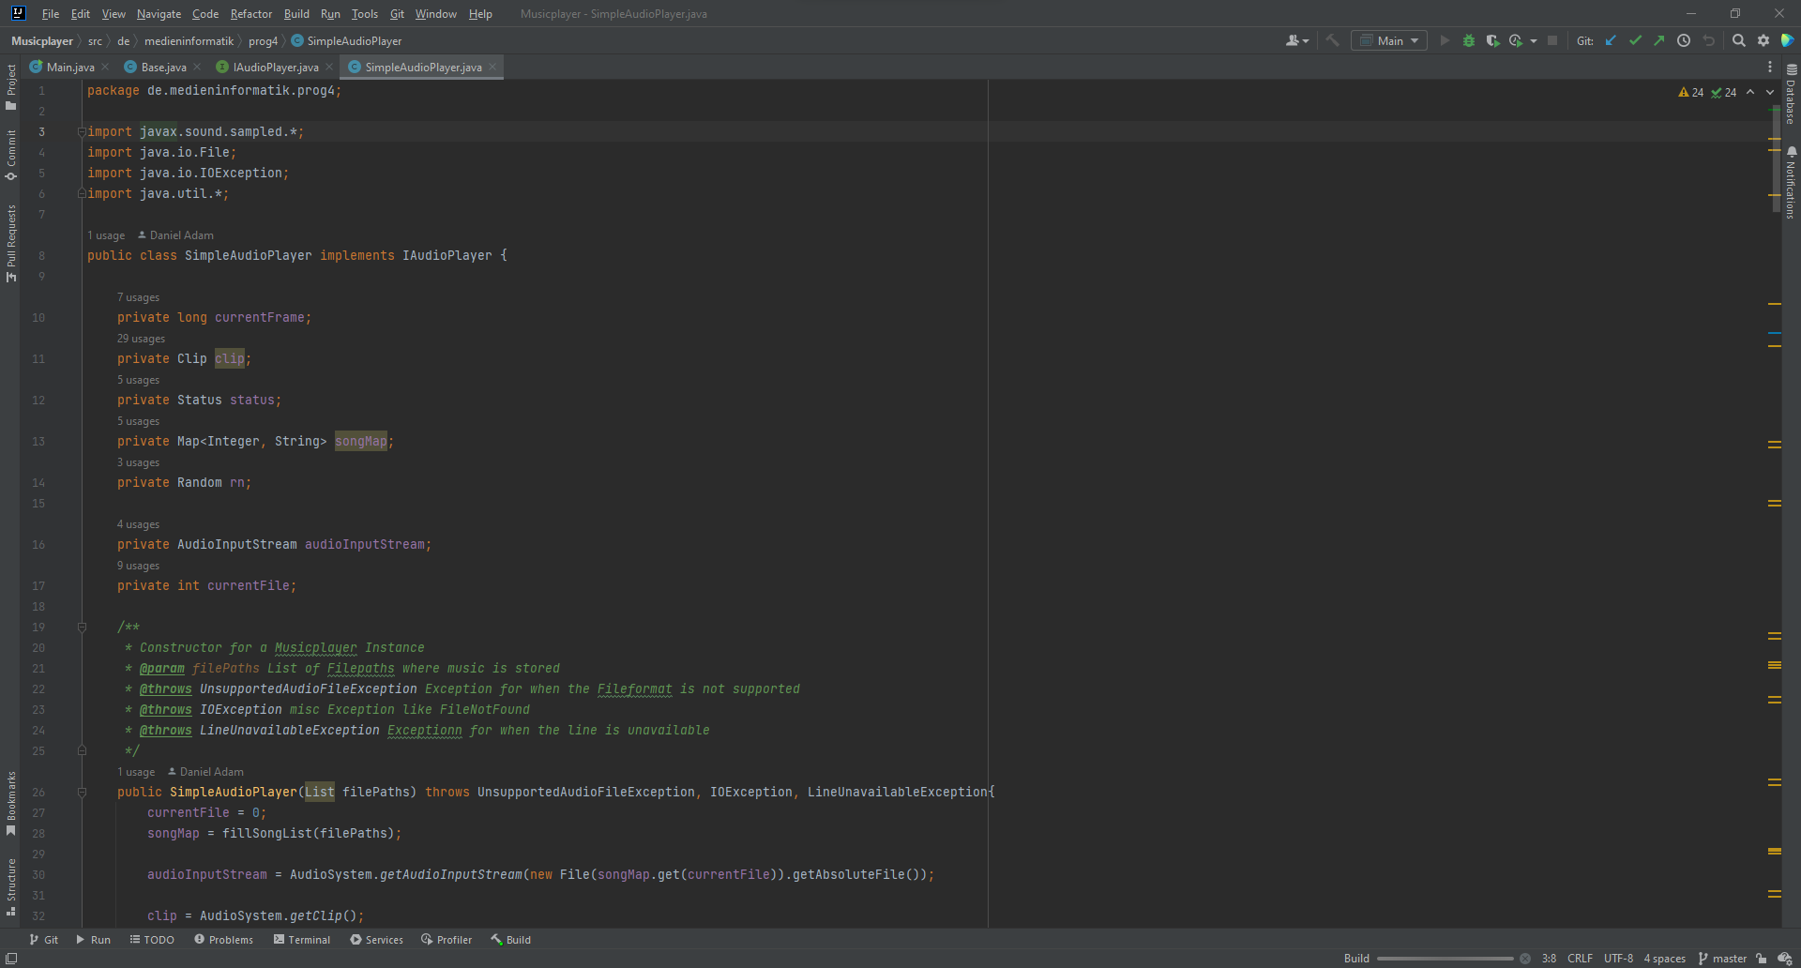Open editor tab options three-dot menu
The width and height of the screenshot is (1801, 968).
pyautogui.click(x=1770, y=67)
